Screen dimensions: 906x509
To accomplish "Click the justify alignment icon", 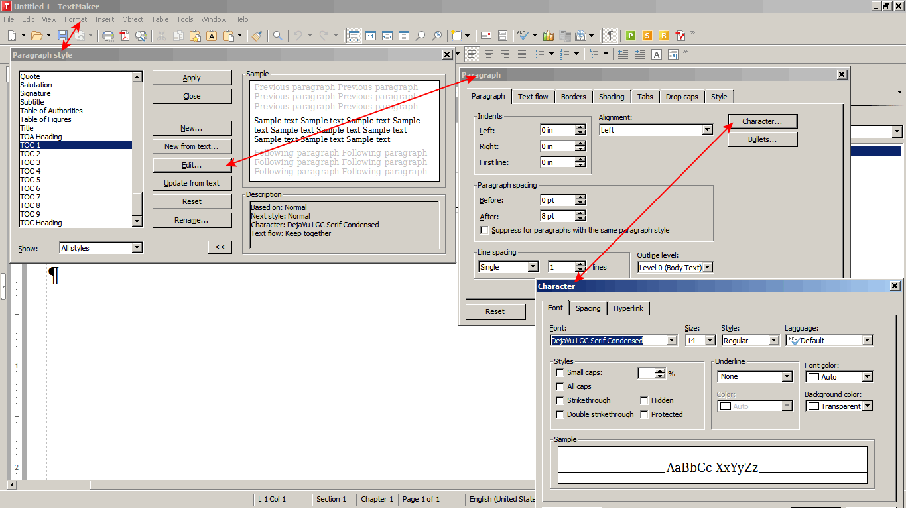I will pyautogui.click(x=522, y=54).
